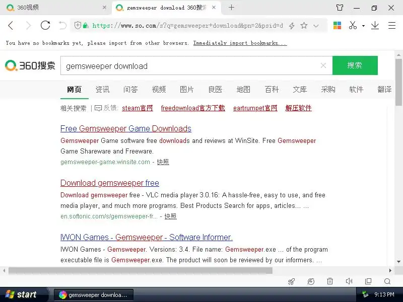Viewport: 403px width, 302px height.
Task: Click the horizontal scrollbar thumb
Action: 141,270
